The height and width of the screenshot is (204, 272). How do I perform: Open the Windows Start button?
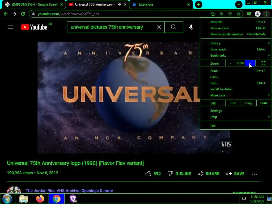[x=7, y=199]
